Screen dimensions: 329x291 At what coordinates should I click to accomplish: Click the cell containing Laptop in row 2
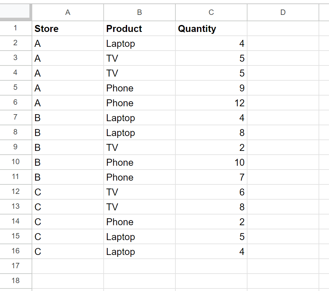tap(139, 43)
